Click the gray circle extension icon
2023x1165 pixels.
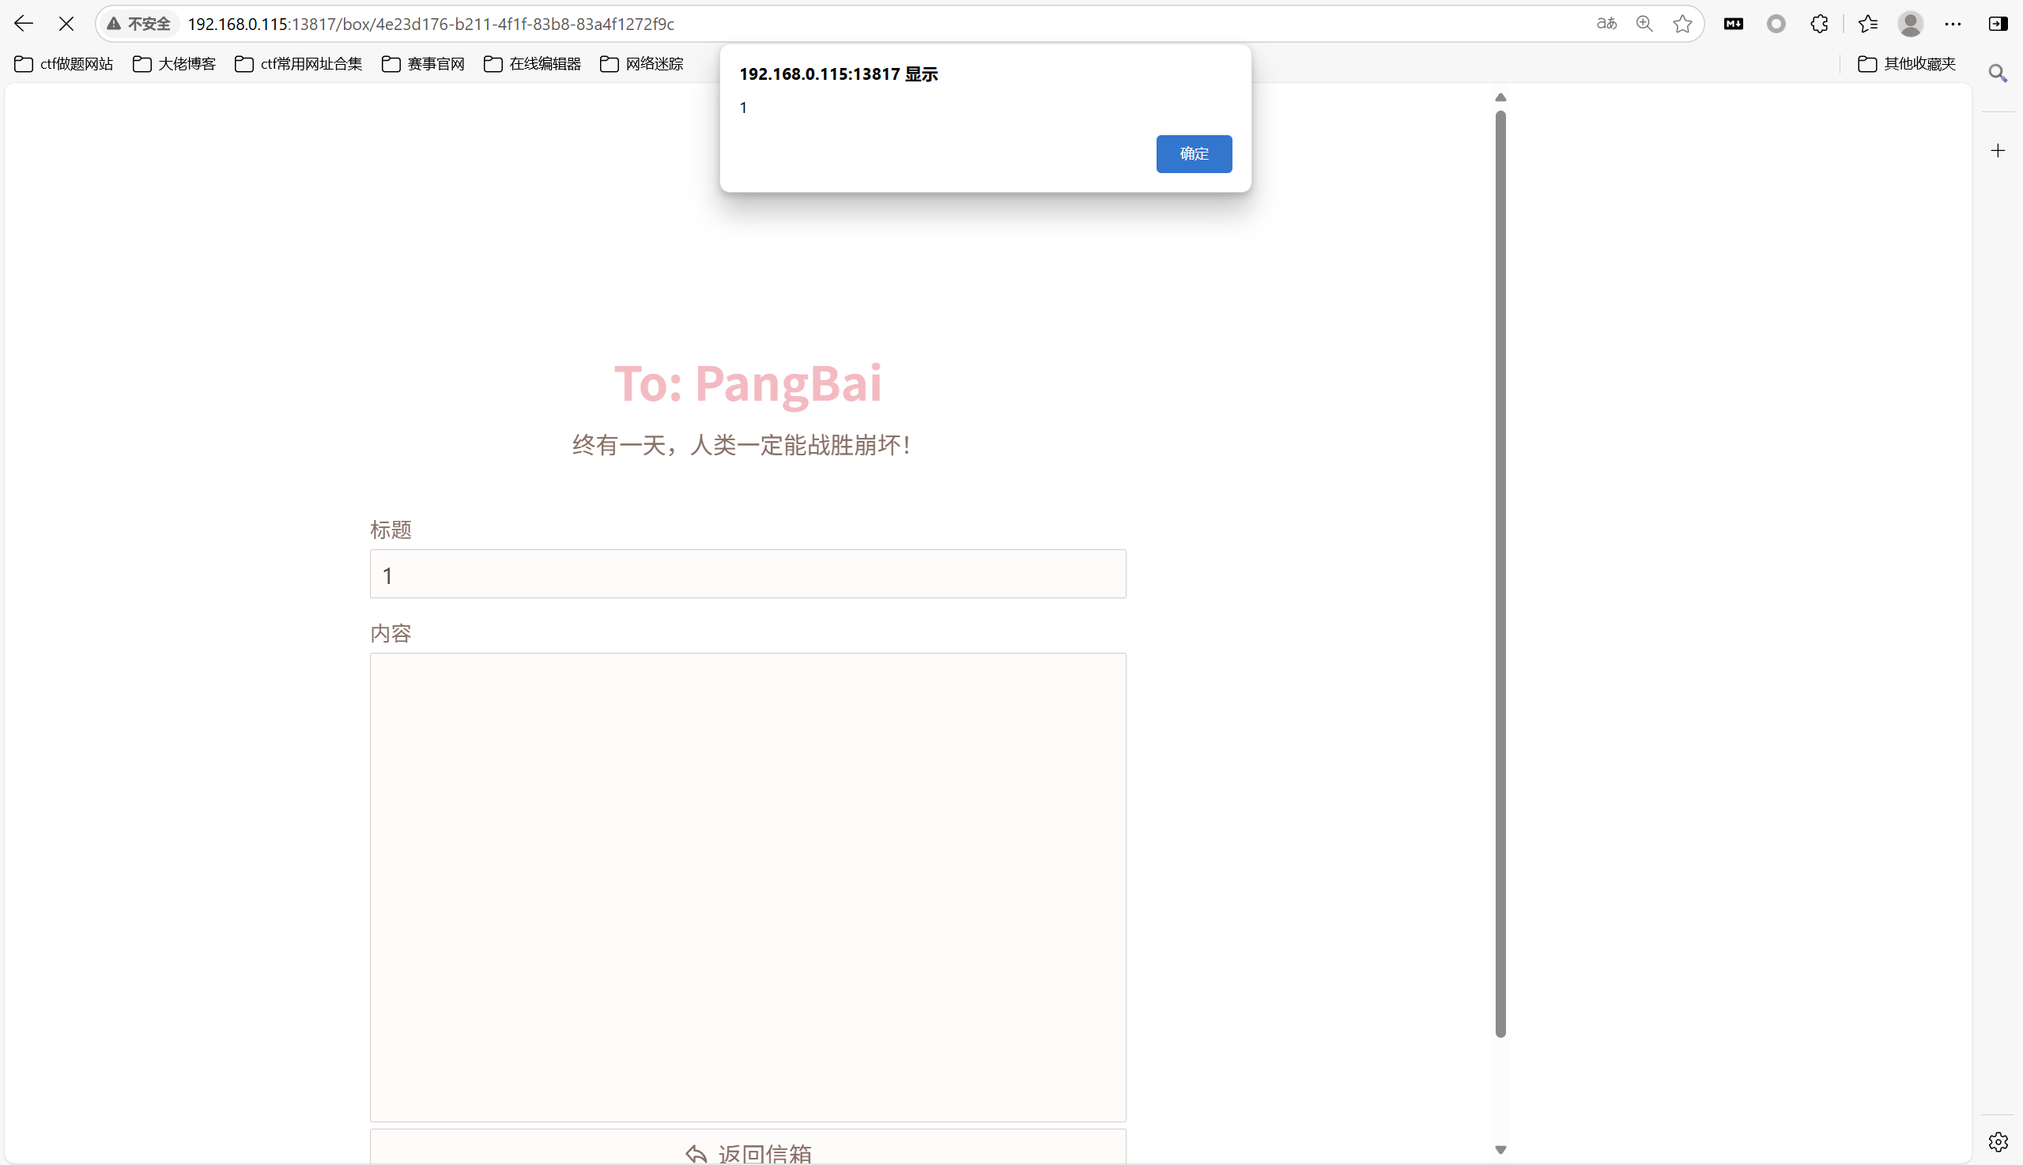[1776, 24]
